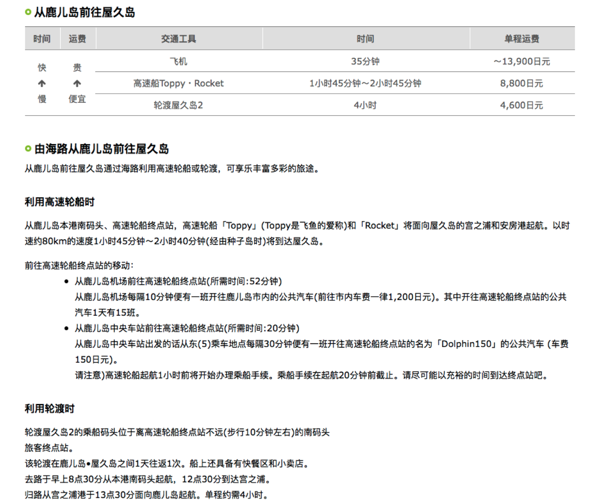Click the bullet item 从鹿儿岛中央车站前往高速轮船终点站
This screenshot has height=503, width=600.
click(x=187, y=328)
